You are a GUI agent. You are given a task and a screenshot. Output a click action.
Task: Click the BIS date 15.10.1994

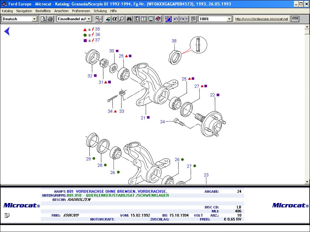point(179,215)
